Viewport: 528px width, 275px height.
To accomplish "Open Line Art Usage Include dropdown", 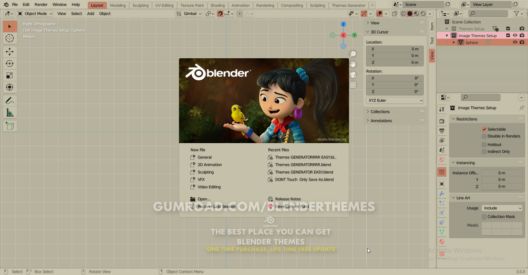I will 502,208.
